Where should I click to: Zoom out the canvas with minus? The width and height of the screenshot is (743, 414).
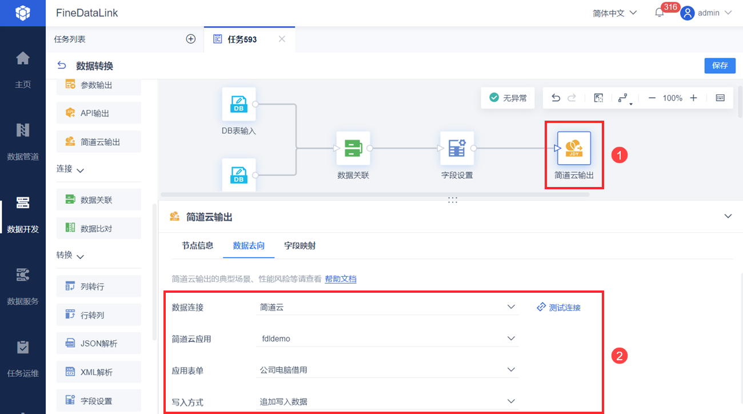[x=652, y=98]
